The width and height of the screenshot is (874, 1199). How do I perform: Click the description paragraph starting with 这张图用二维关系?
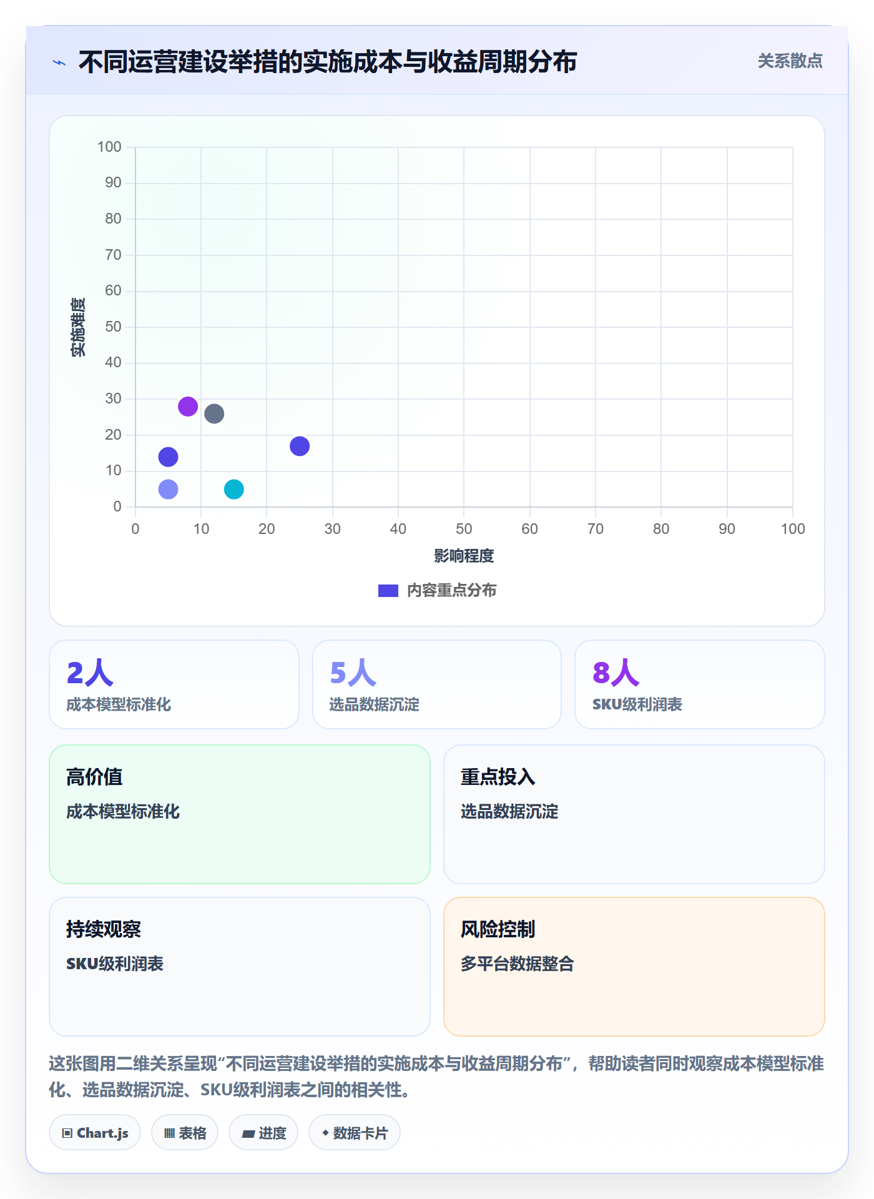437,1077
